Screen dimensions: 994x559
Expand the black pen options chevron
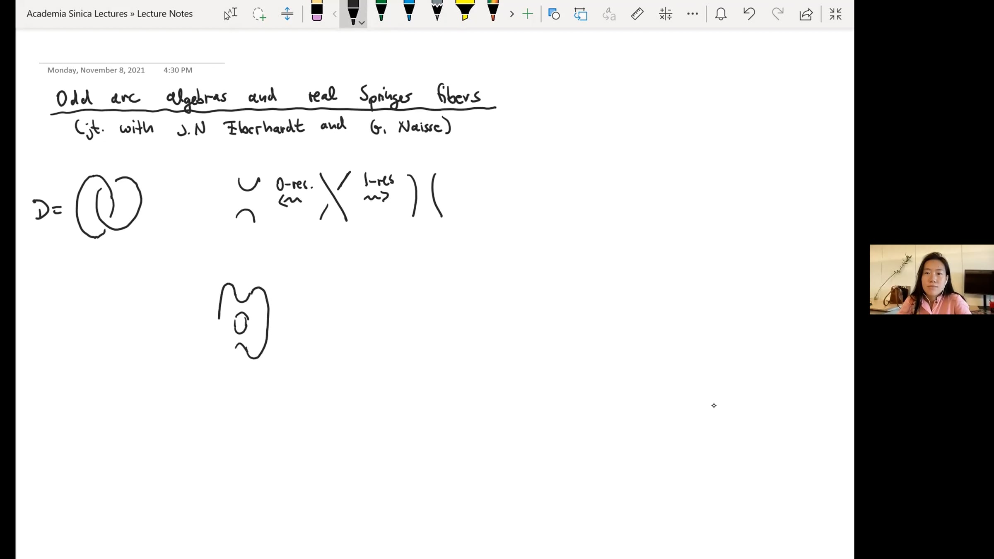[362, 23]
